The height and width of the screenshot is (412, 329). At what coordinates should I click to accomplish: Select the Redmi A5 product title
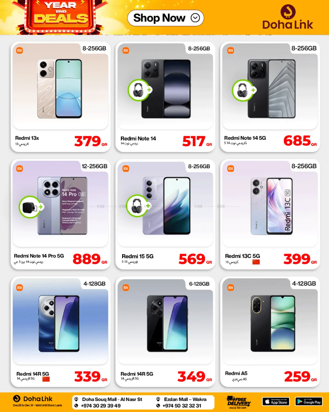(236, 373)
